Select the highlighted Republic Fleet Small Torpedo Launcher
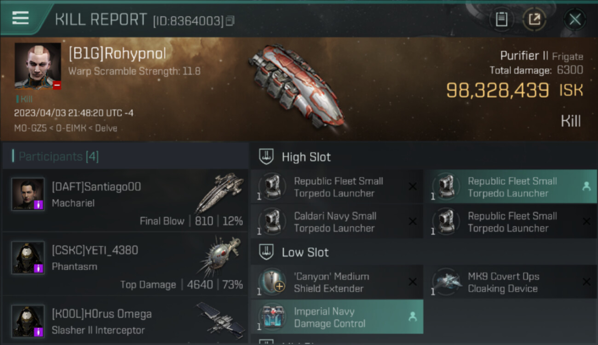 [510, 187]
